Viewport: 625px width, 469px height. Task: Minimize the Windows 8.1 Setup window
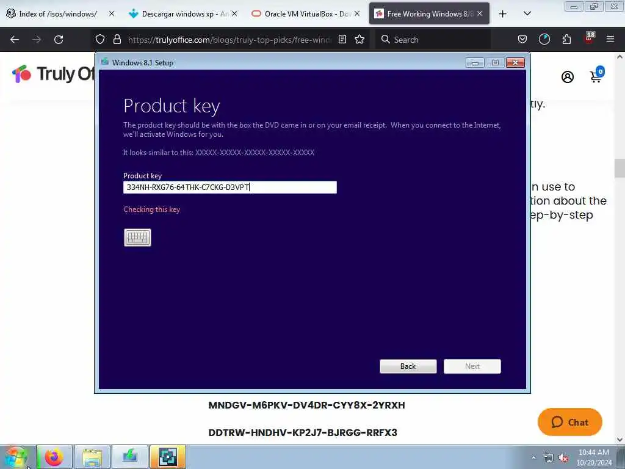click(475, 63)
